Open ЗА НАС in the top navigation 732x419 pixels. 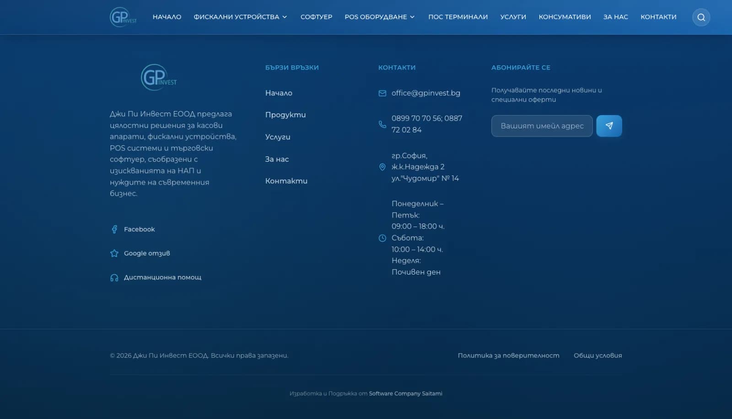(616, 17)
